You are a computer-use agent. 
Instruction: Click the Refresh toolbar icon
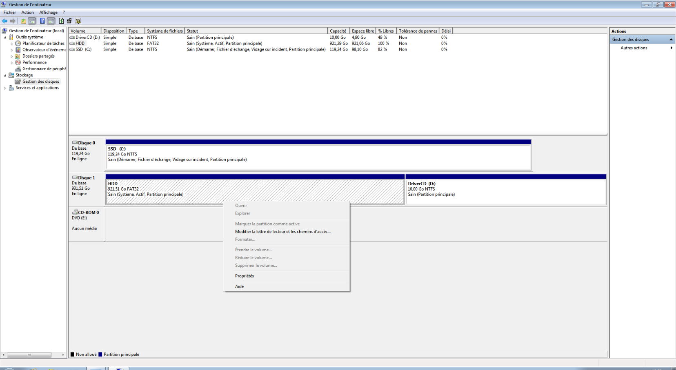coord(61,21)
